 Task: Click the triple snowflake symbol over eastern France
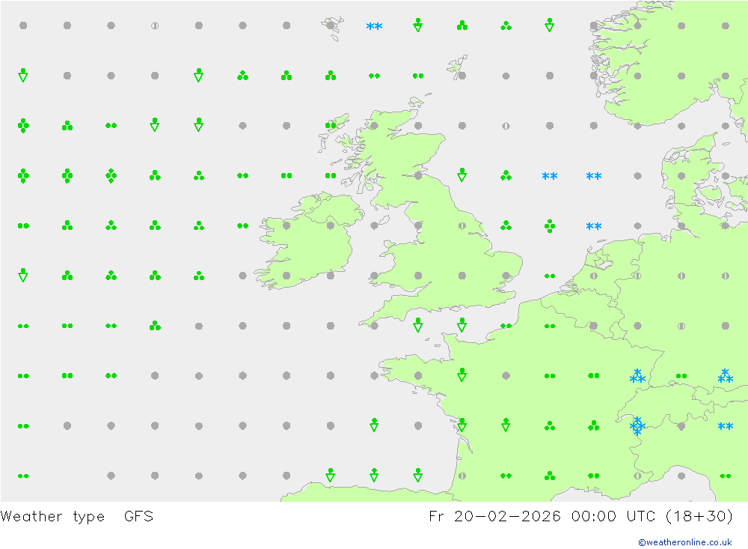tap(637, 376)
